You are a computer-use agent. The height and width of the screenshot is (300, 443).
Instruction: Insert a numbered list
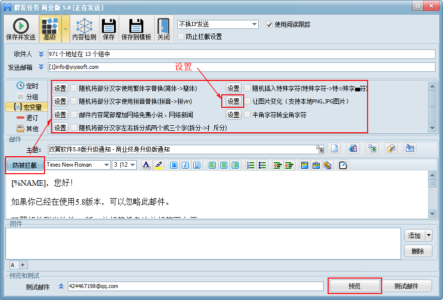(x=251, y=165)
